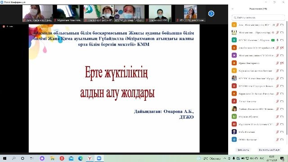
Task: Open Zoom from the Windows taskbar
Action: pyautogui.click(x=99, y=158)
